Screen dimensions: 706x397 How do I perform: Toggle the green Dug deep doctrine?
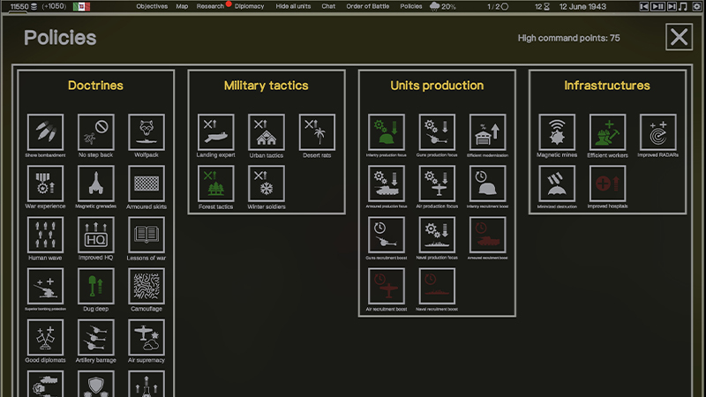(x=95, y=286)
